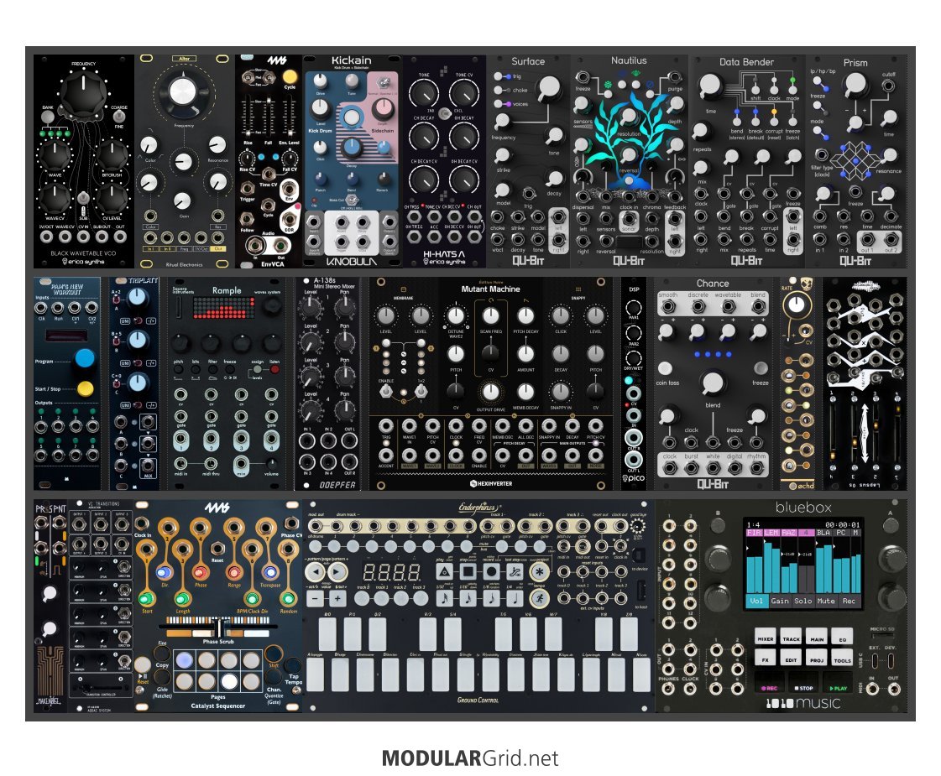
Task: Toggle the freeze button on Rample
Action: (x=230, y=369)
